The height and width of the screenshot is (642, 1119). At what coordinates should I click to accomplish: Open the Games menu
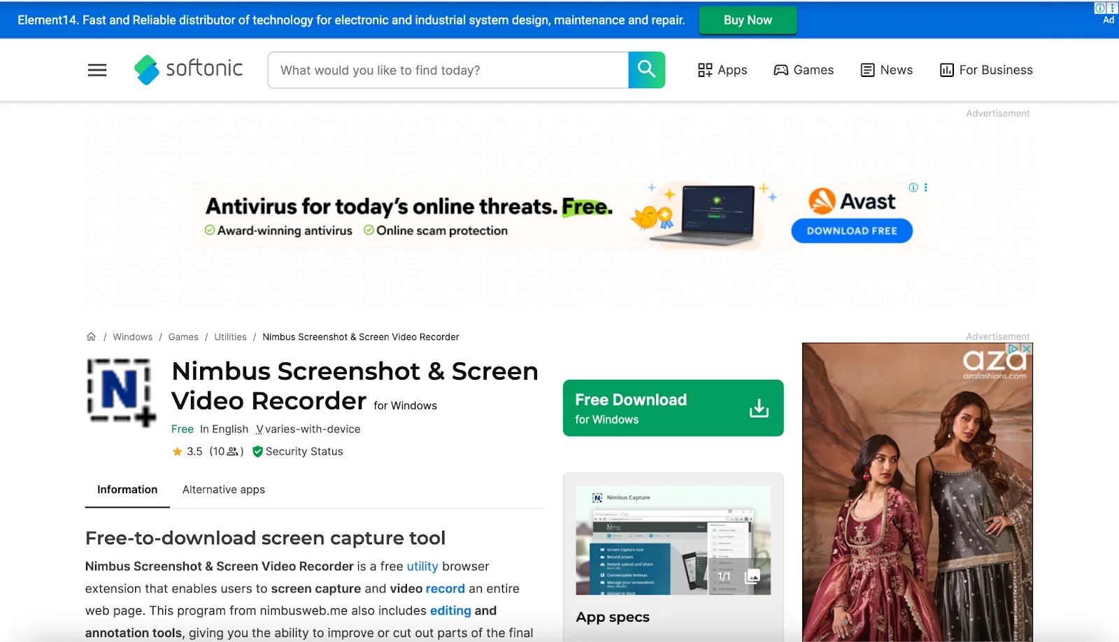click(804, 70)
